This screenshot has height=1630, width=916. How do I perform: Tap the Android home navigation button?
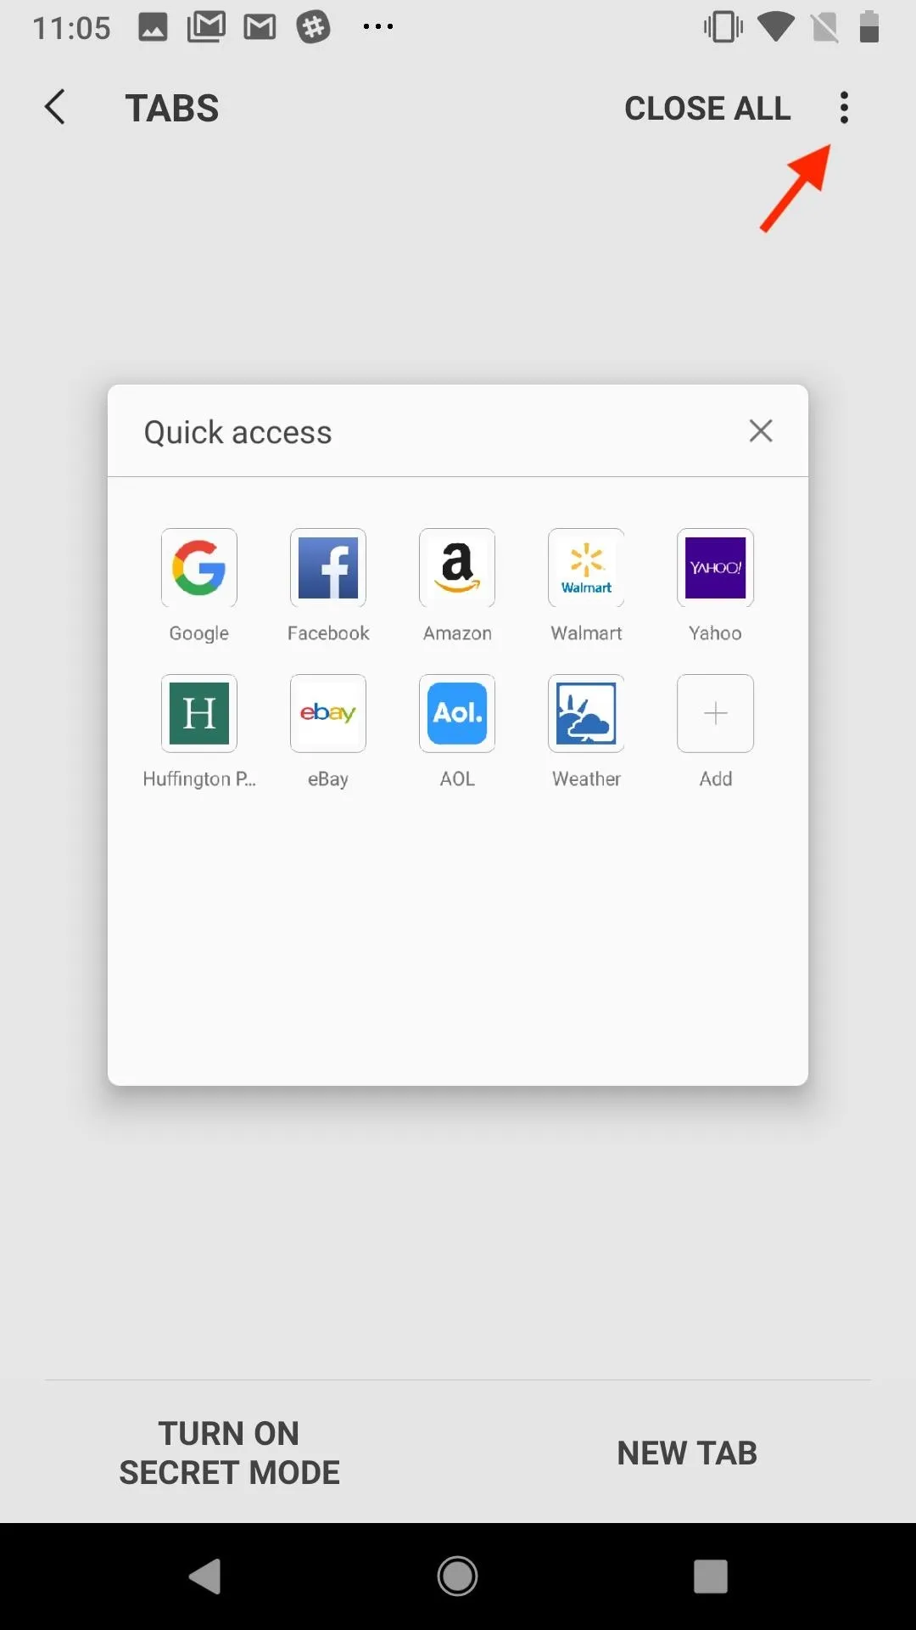pyautogui.click(x=457, y=1577)
